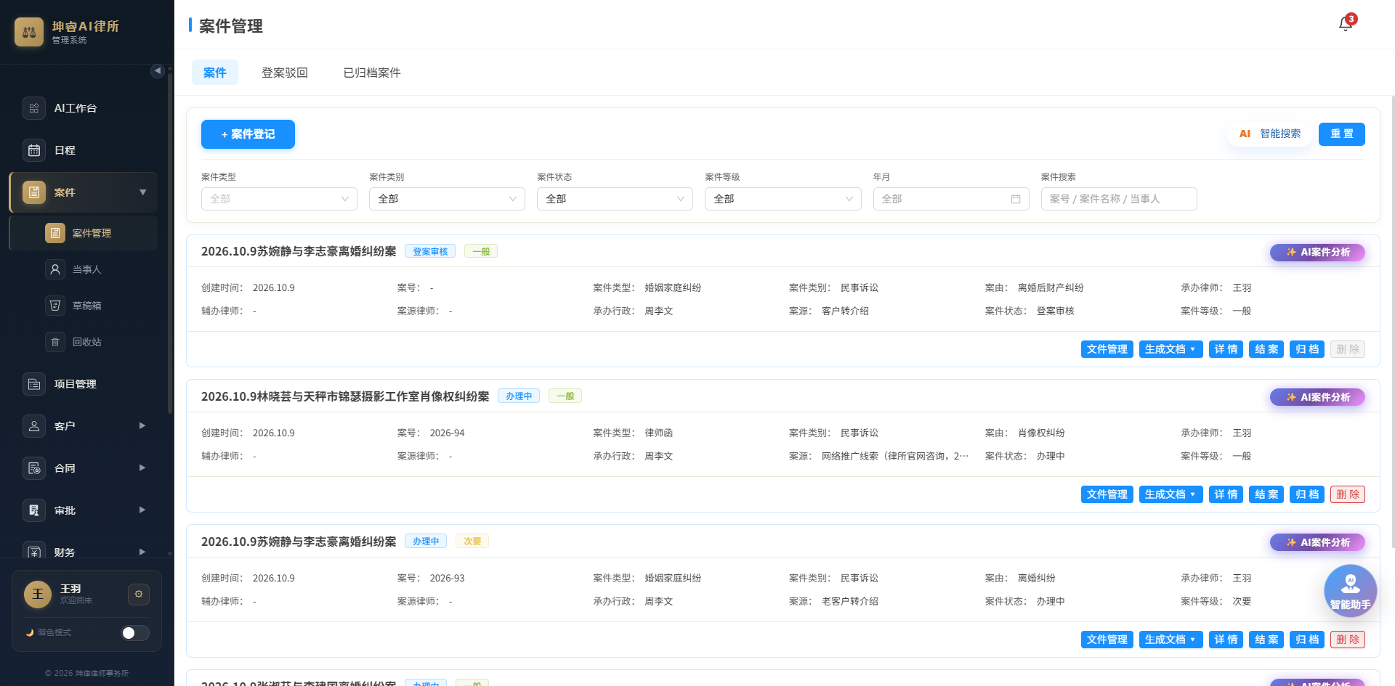The image size is (1395, 686).
Task: Toggle the 暗色模式 dark mode switch
Action: tap(135, 633)
